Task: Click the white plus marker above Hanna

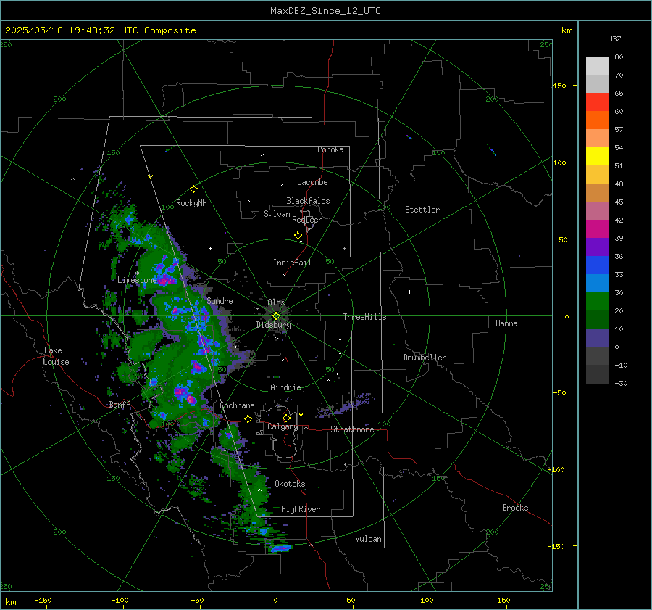Action: tap(409, 292)
